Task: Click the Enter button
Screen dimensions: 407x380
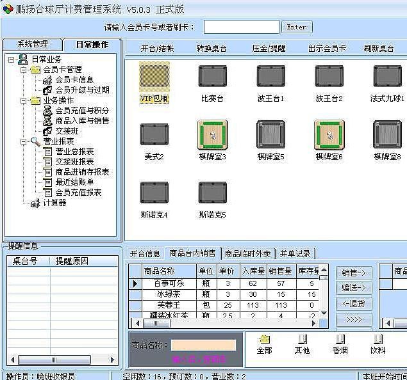Action: coord(296,27)
